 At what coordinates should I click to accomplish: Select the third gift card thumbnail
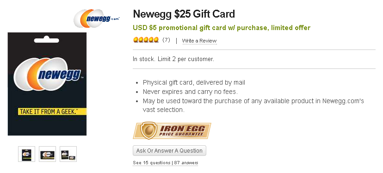click(x=68, y=154)
